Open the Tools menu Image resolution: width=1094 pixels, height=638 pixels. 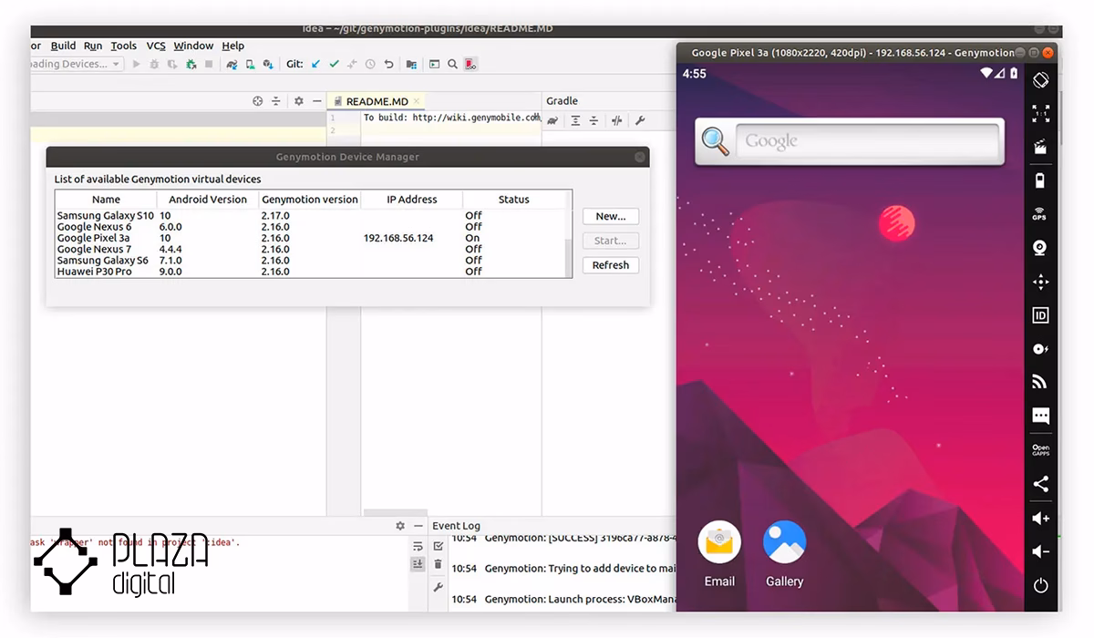coord(123,46)
